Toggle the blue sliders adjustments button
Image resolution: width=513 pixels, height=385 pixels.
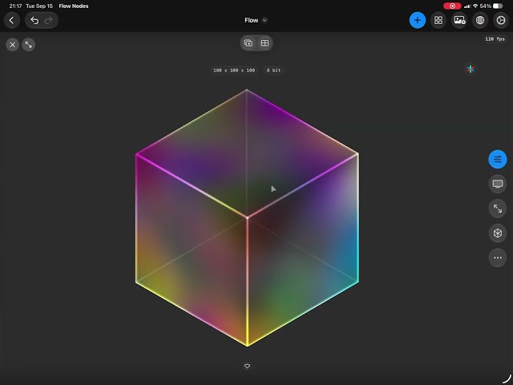(498, 160)
